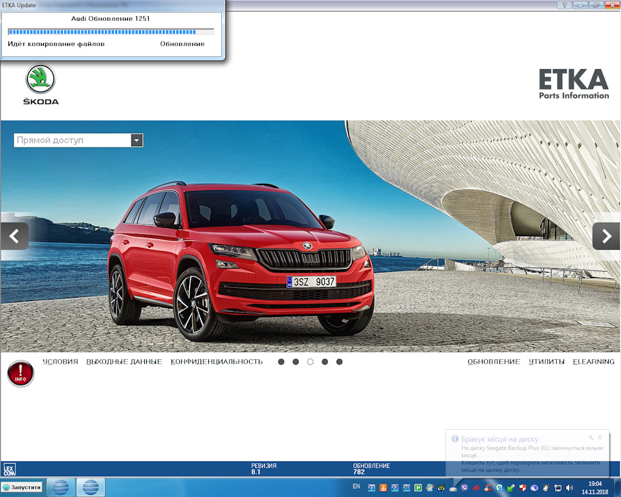Screen dimensions: 621x497
Task: Click the ETKA Parts Information logo
Action: point(574,84)
